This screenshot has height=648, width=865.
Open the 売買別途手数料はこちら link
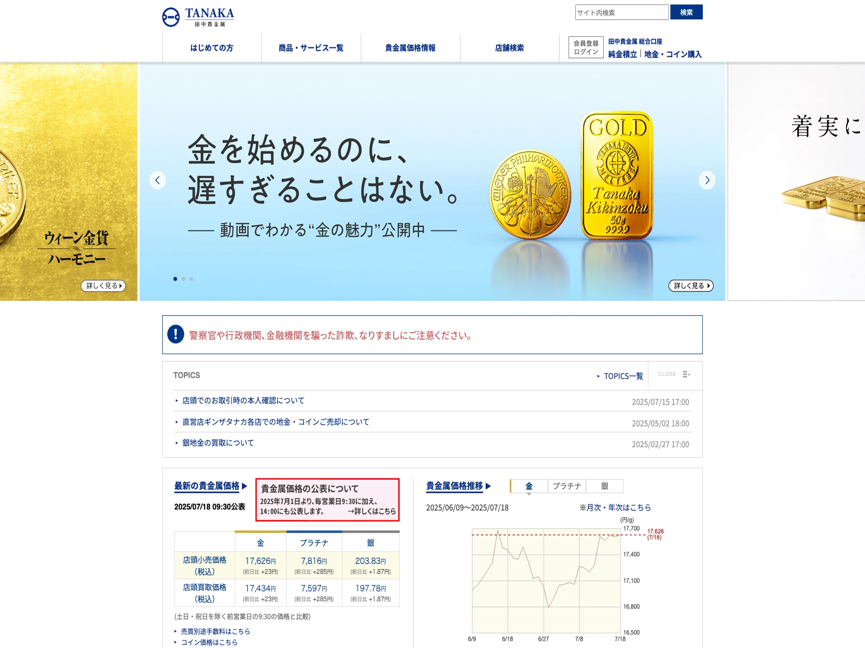[x=215, y=631]
